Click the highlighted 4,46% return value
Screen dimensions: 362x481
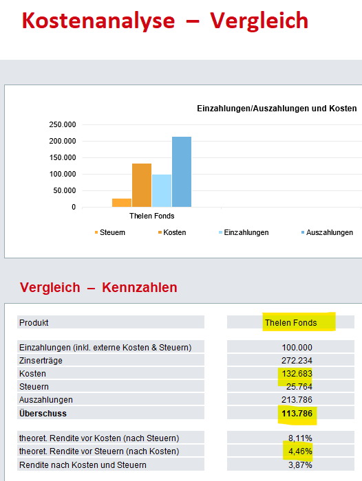(x=300, y=451)
